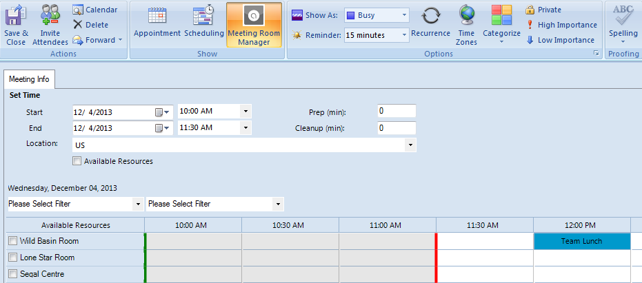Click the Prep (min) input field

tap(397, 112)
